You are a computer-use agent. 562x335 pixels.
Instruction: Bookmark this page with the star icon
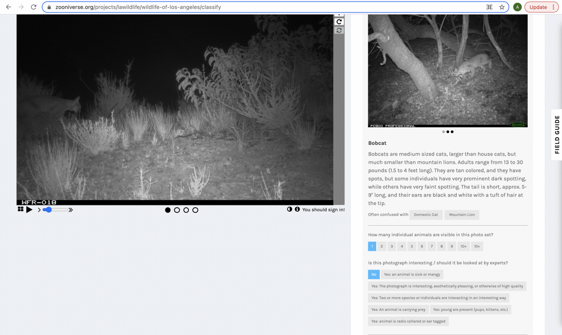502,7
